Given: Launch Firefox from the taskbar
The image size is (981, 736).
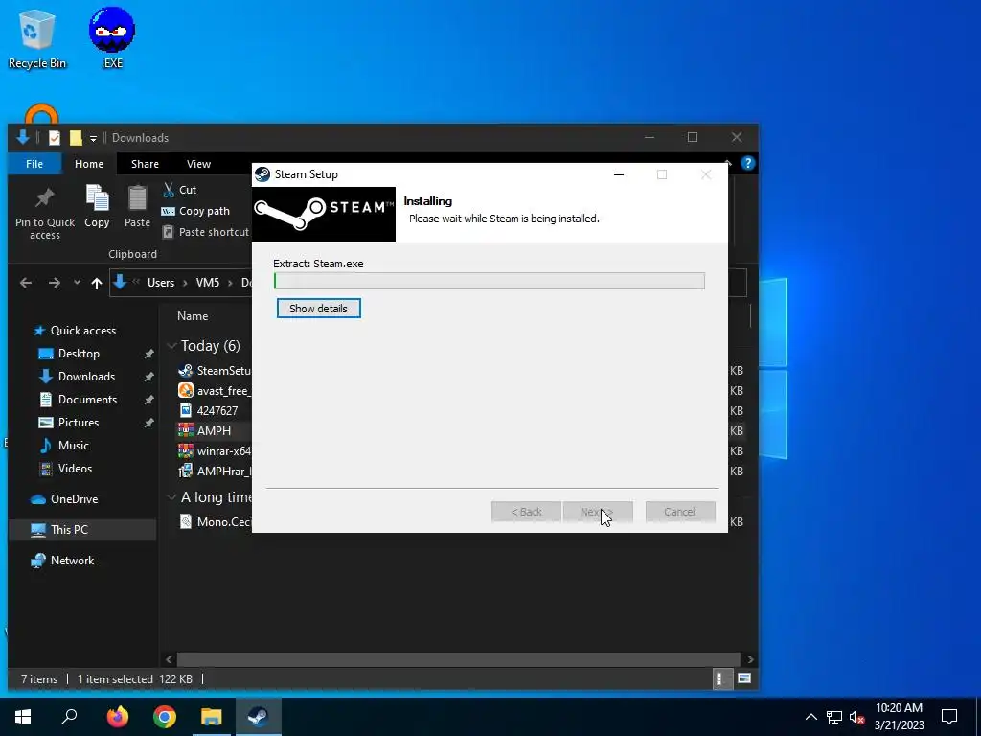Looking at the screenshot, I should point(117,717).
